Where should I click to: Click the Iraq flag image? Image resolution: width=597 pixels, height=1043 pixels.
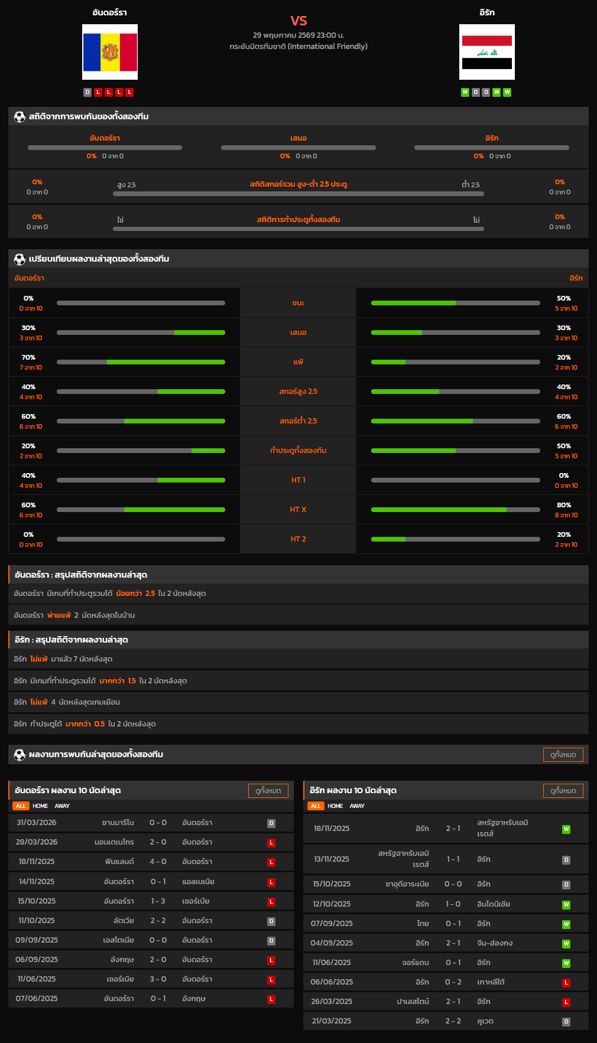pyautogui.click(x=487, y=52)
